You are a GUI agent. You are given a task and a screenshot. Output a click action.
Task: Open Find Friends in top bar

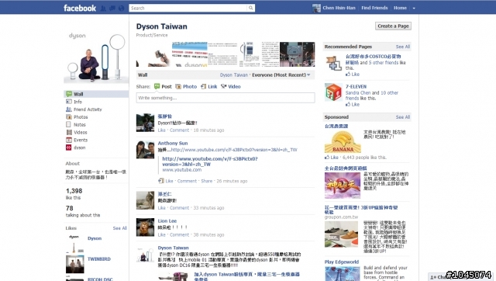(374, 8)
